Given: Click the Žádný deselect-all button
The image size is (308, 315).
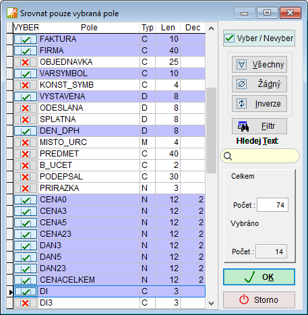Looking at the screenshot, I should coord(259,84).
